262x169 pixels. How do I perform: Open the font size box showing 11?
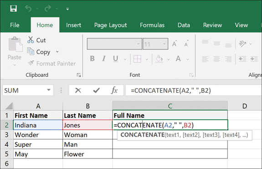click(x=155, y=44)
